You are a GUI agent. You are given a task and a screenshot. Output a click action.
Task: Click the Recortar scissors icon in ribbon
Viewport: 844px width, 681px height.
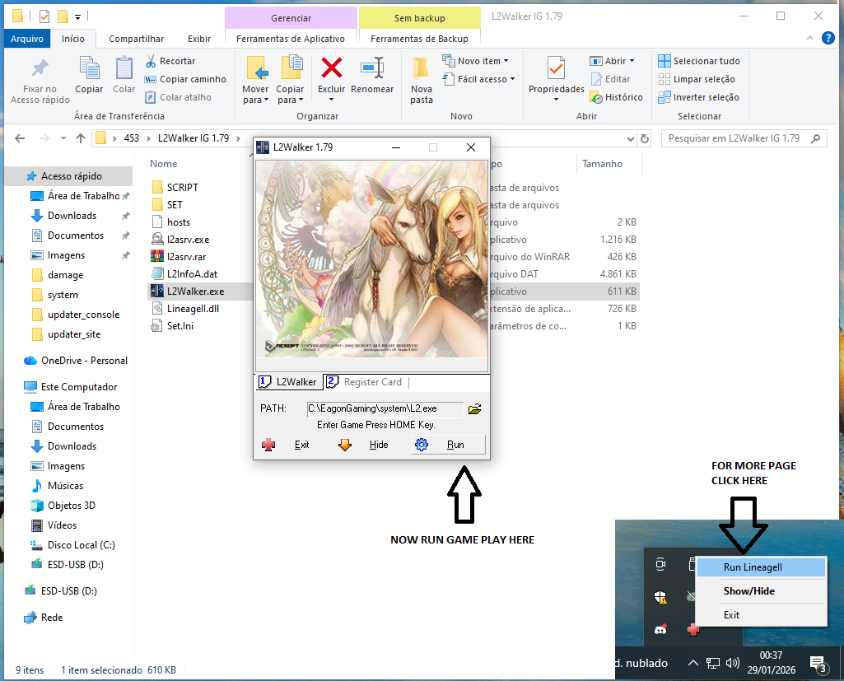pos(151,62)
